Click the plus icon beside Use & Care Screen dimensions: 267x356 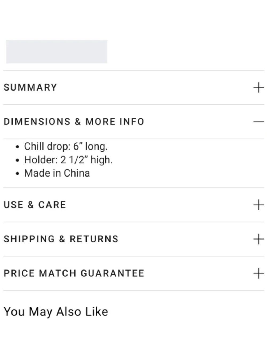pyautogui.click(x=258, y=205)
